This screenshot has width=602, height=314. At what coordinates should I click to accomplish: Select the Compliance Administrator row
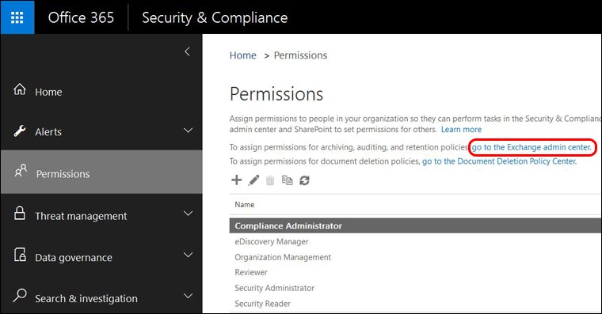(x=415, y=226)
